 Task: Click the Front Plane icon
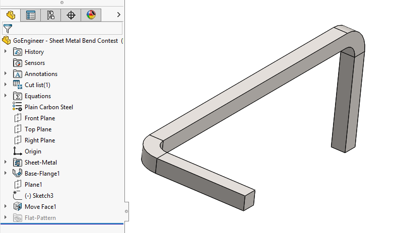[18, 118]
